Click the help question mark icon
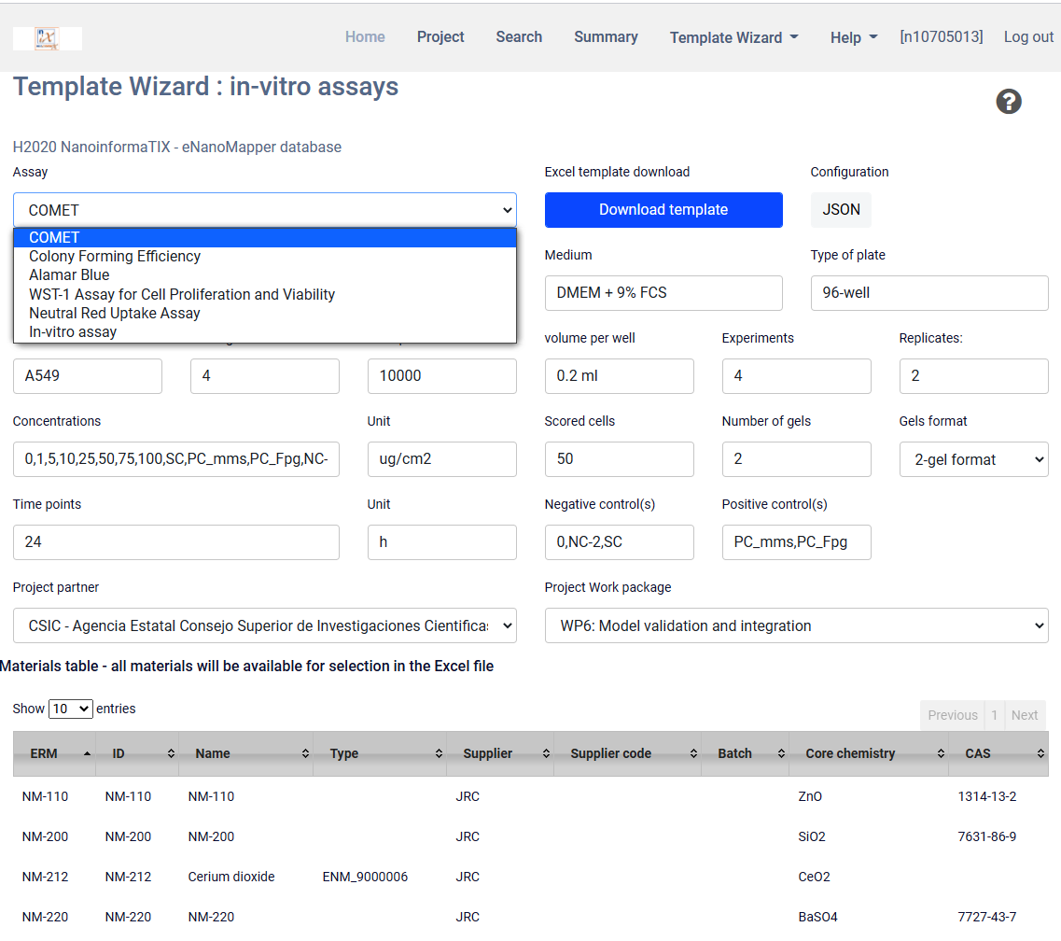The width and height of the screenshot is (1061, 941). point(1009,102)
